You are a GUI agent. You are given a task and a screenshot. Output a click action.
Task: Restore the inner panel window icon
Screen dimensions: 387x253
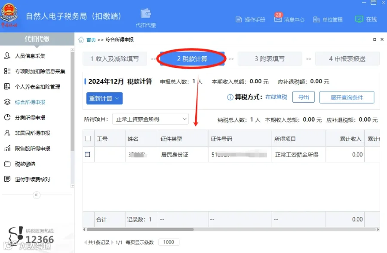pyautogui.click(x=375, y=40)
